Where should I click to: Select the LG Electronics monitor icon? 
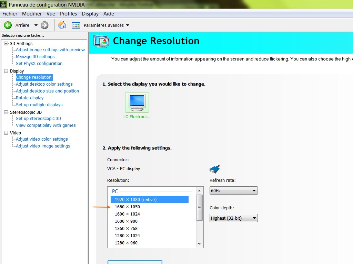click(x=137, y=102)
